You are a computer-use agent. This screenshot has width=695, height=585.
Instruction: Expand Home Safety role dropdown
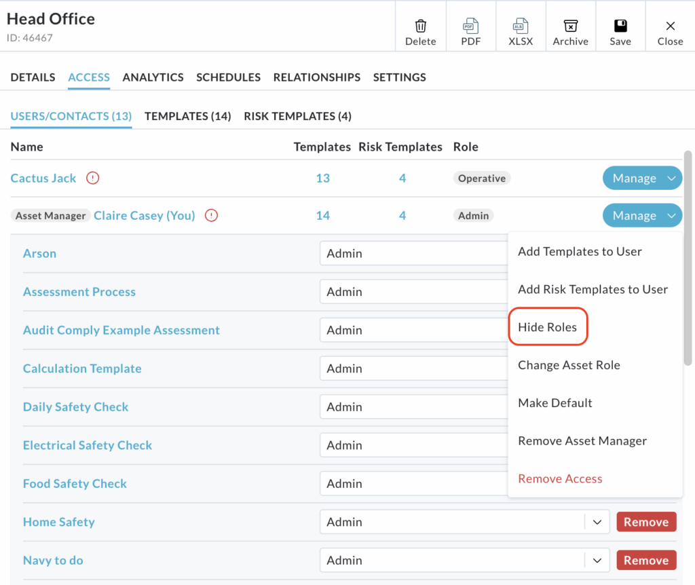coord(597,522)
